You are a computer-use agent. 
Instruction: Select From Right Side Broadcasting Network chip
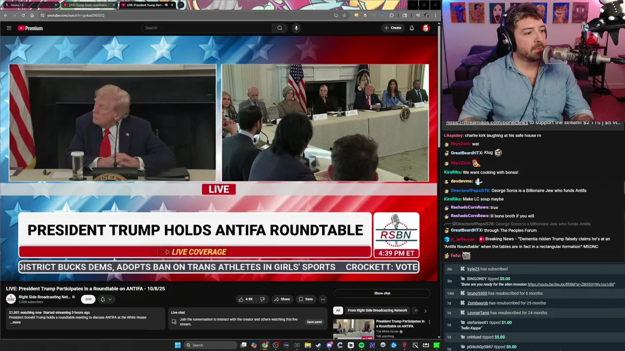tap(377, 310)
